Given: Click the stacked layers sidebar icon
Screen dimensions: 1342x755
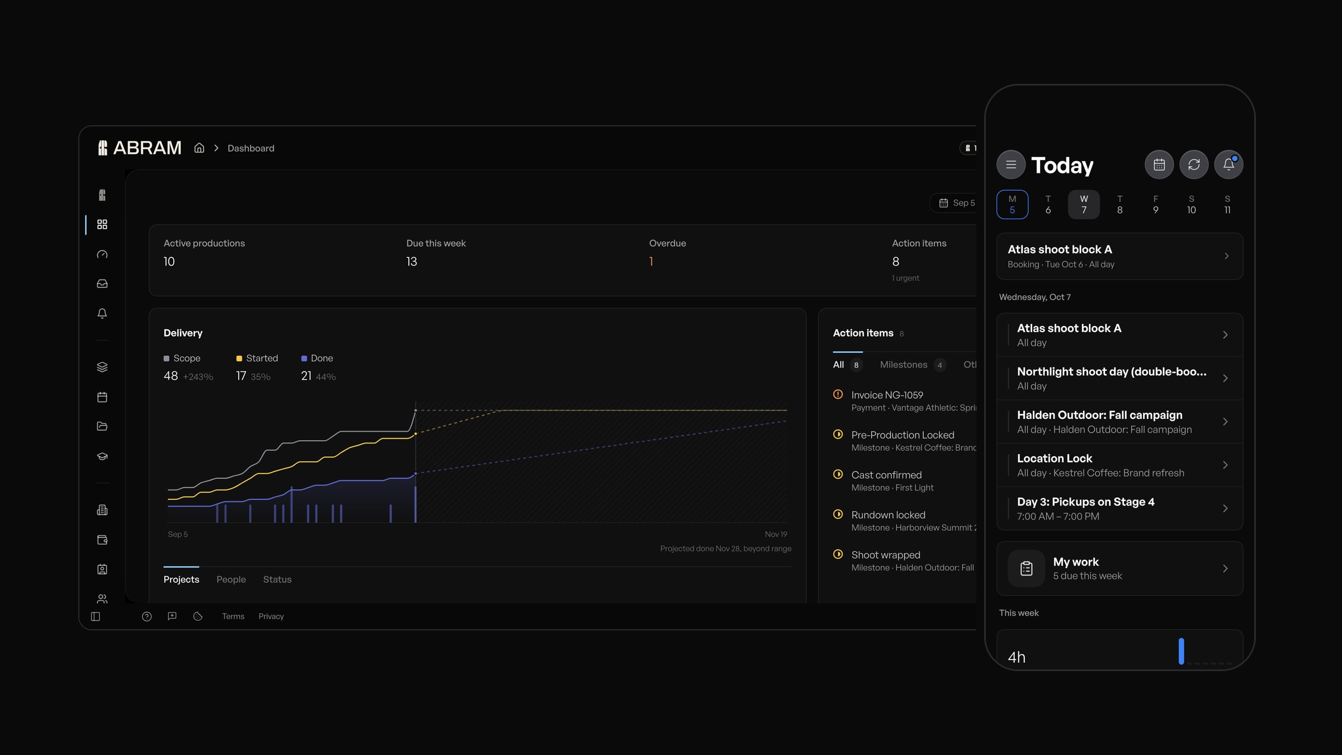Looking at the screenshot, I should (102, 367).
